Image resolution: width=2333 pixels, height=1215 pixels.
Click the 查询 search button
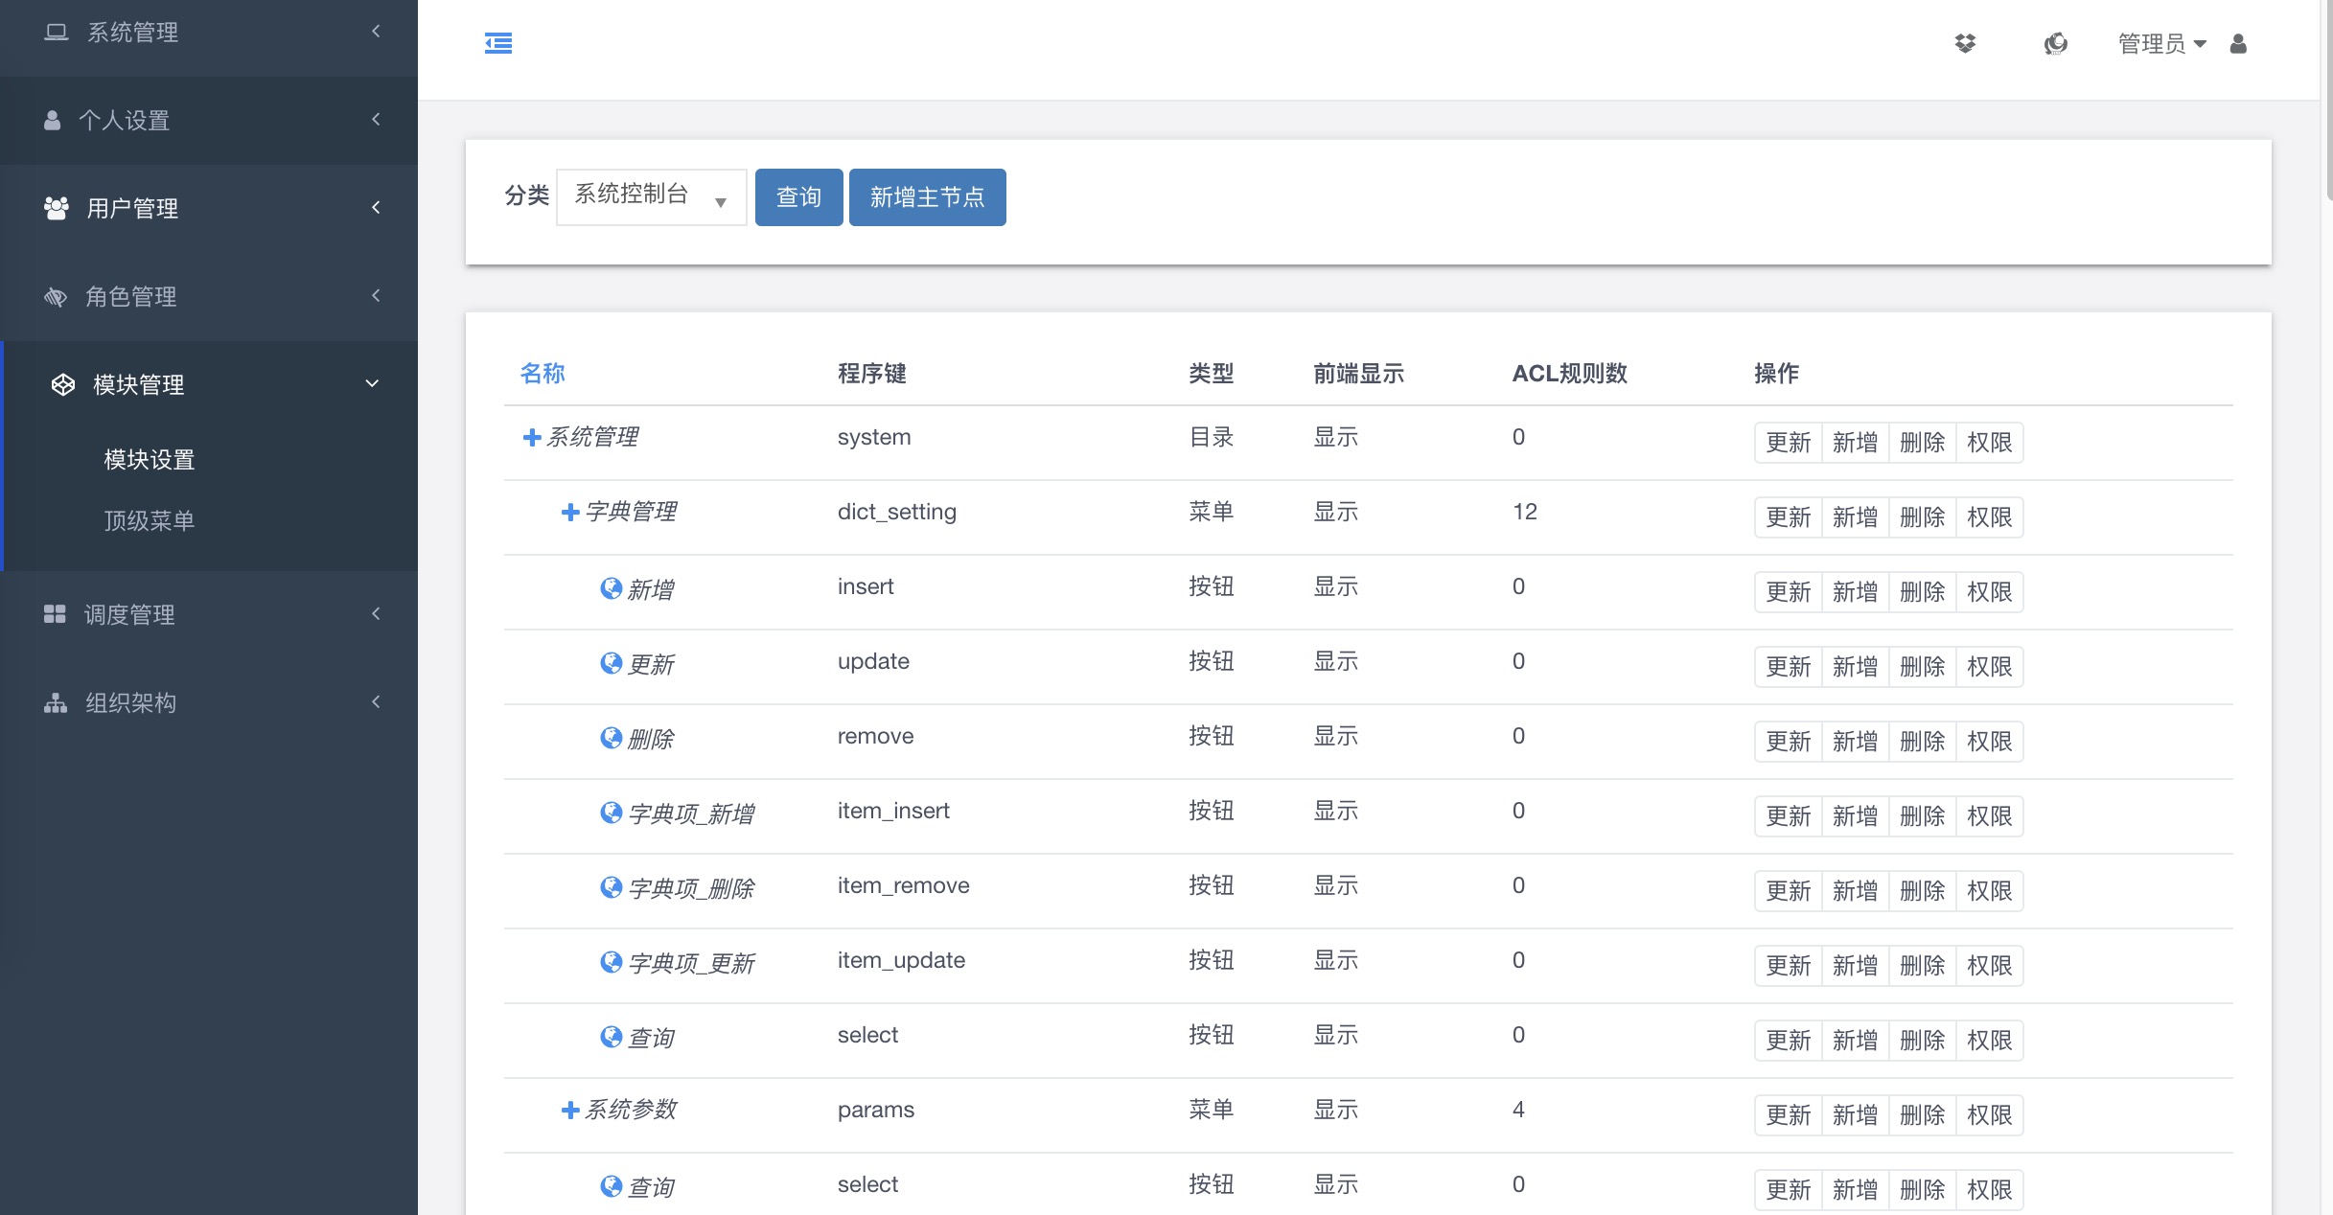click(x=798, y=196)
